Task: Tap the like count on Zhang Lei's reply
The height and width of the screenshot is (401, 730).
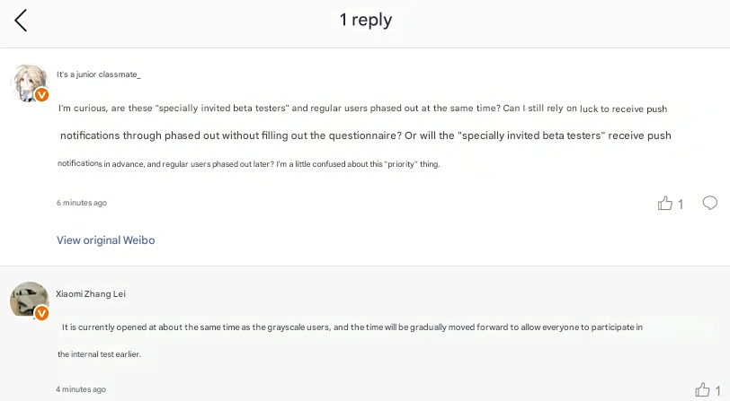Action: (x=717, y=390)
